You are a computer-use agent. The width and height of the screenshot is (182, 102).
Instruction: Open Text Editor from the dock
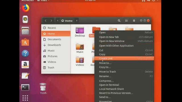[25, 76]
